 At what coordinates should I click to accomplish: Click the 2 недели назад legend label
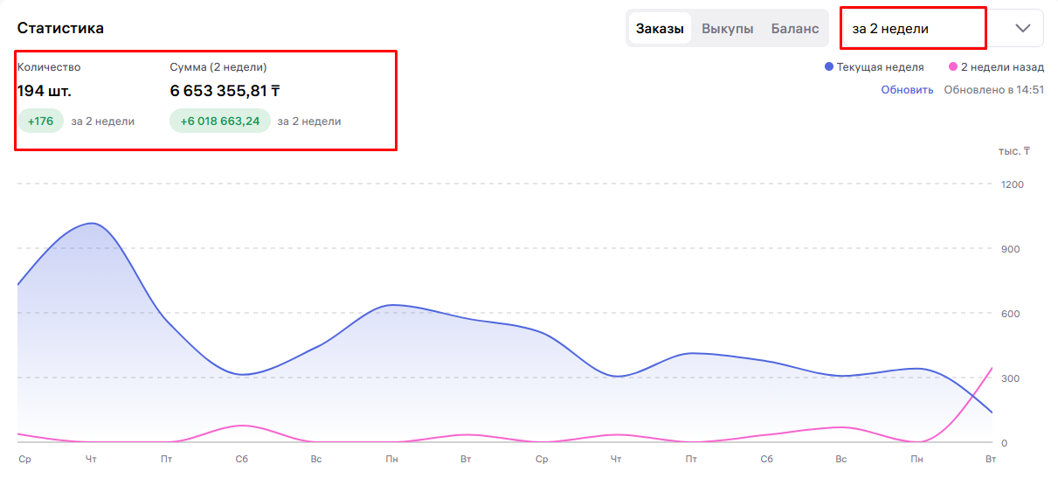[x=1002, y=66]
